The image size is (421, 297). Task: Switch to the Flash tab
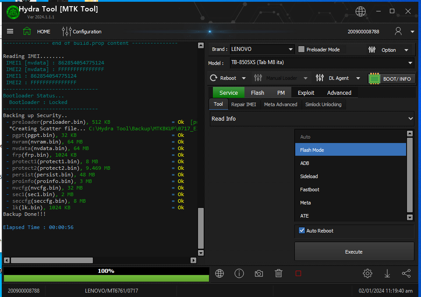point(258,93)
